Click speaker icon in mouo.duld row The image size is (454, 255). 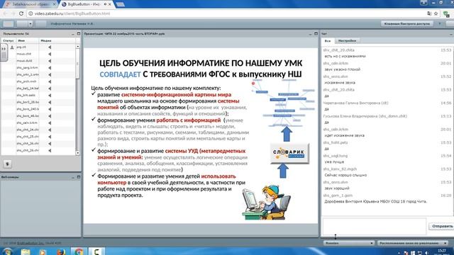50,61
